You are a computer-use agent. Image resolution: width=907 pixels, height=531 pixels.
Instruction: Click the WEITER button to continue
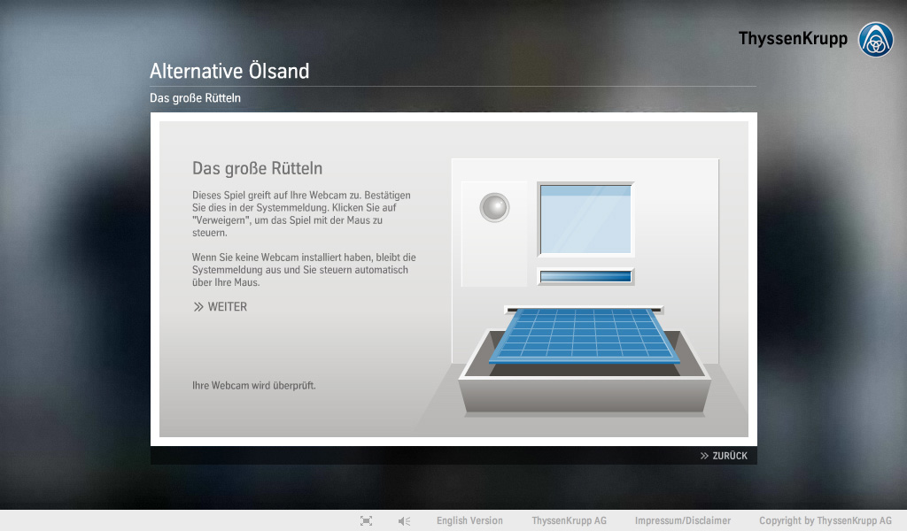click(221, 307)
